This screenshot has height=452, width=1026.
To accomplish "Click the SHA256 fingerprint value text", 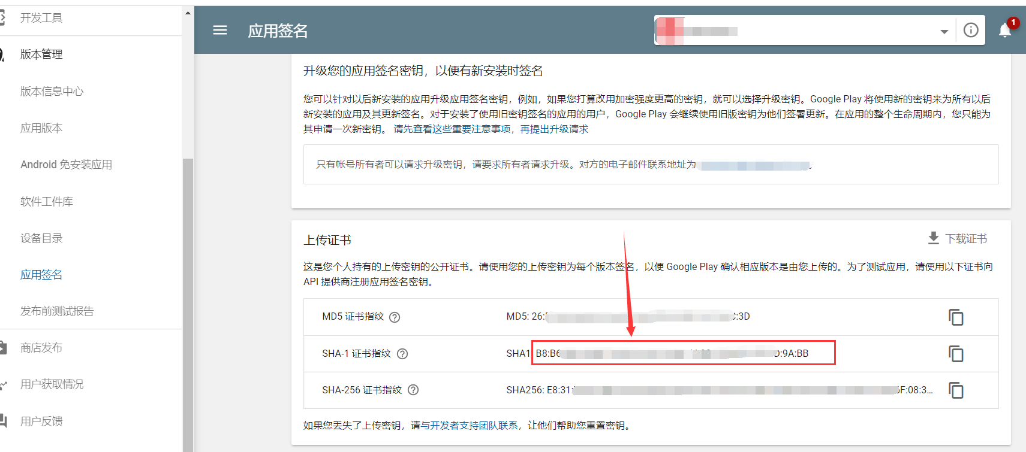I will (x=720, y=390).
